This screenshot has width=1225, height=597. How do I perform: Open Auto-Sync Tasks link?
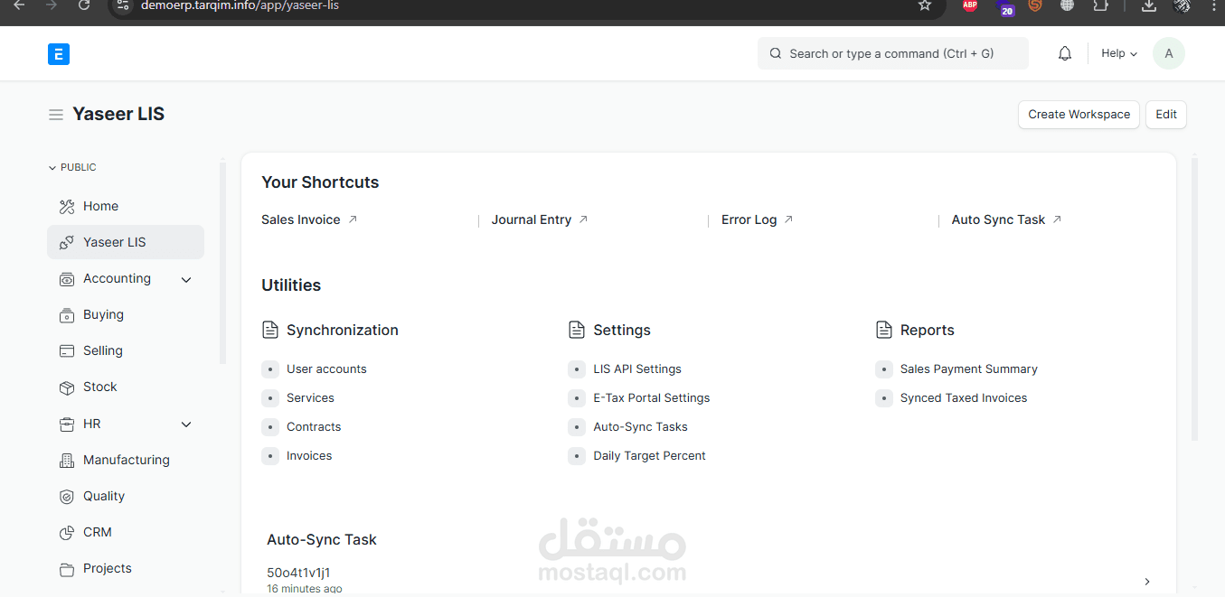coord(640,427)
